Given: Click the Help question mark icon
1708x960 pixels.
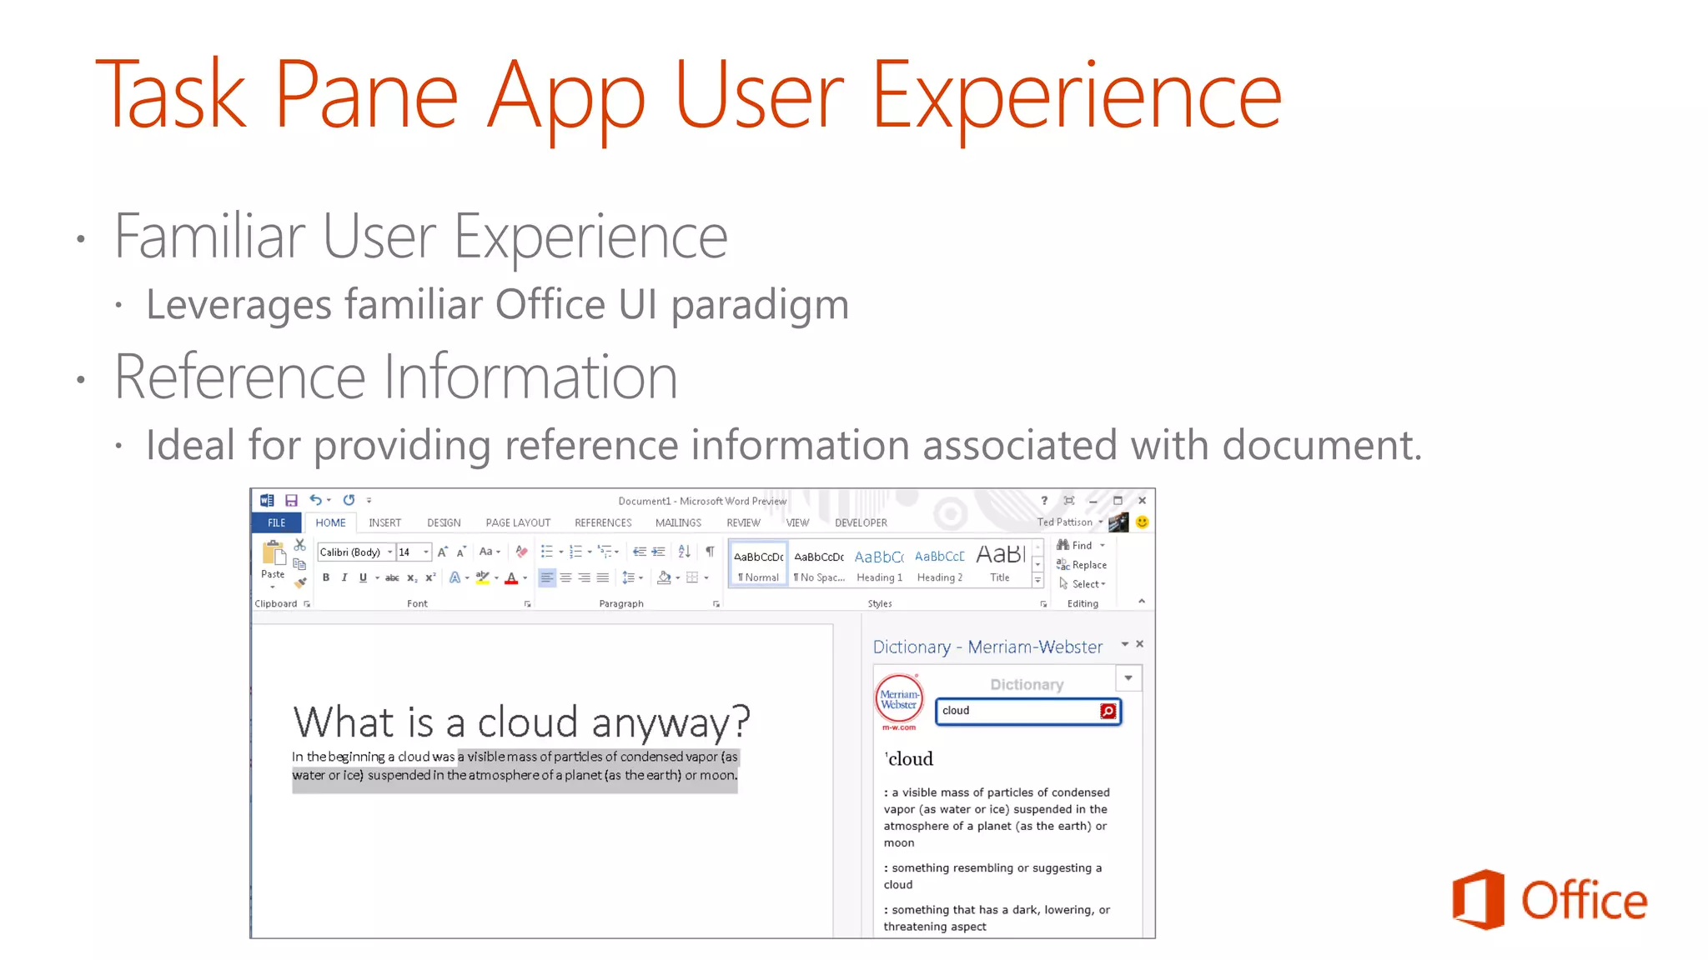Looking at the screenshot, I should [1044, 501].
